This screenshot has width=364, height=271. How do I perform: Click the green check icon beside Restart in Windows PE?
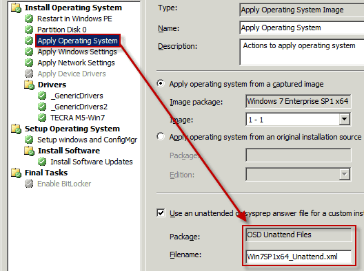29,19
